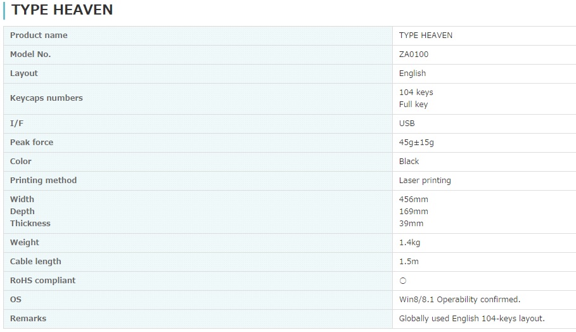Viewport: 576px width, 332px height.
Task: Click the 'Product name' row label
Action: click(x=39, y=35)
